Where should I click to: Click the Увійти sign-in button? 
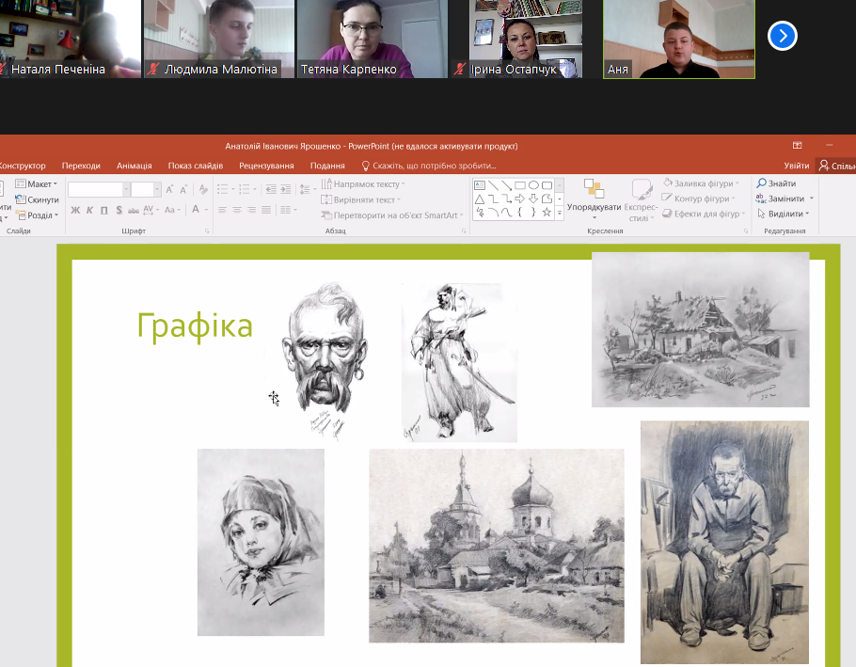pyautogui.click(x=797, y=166)
